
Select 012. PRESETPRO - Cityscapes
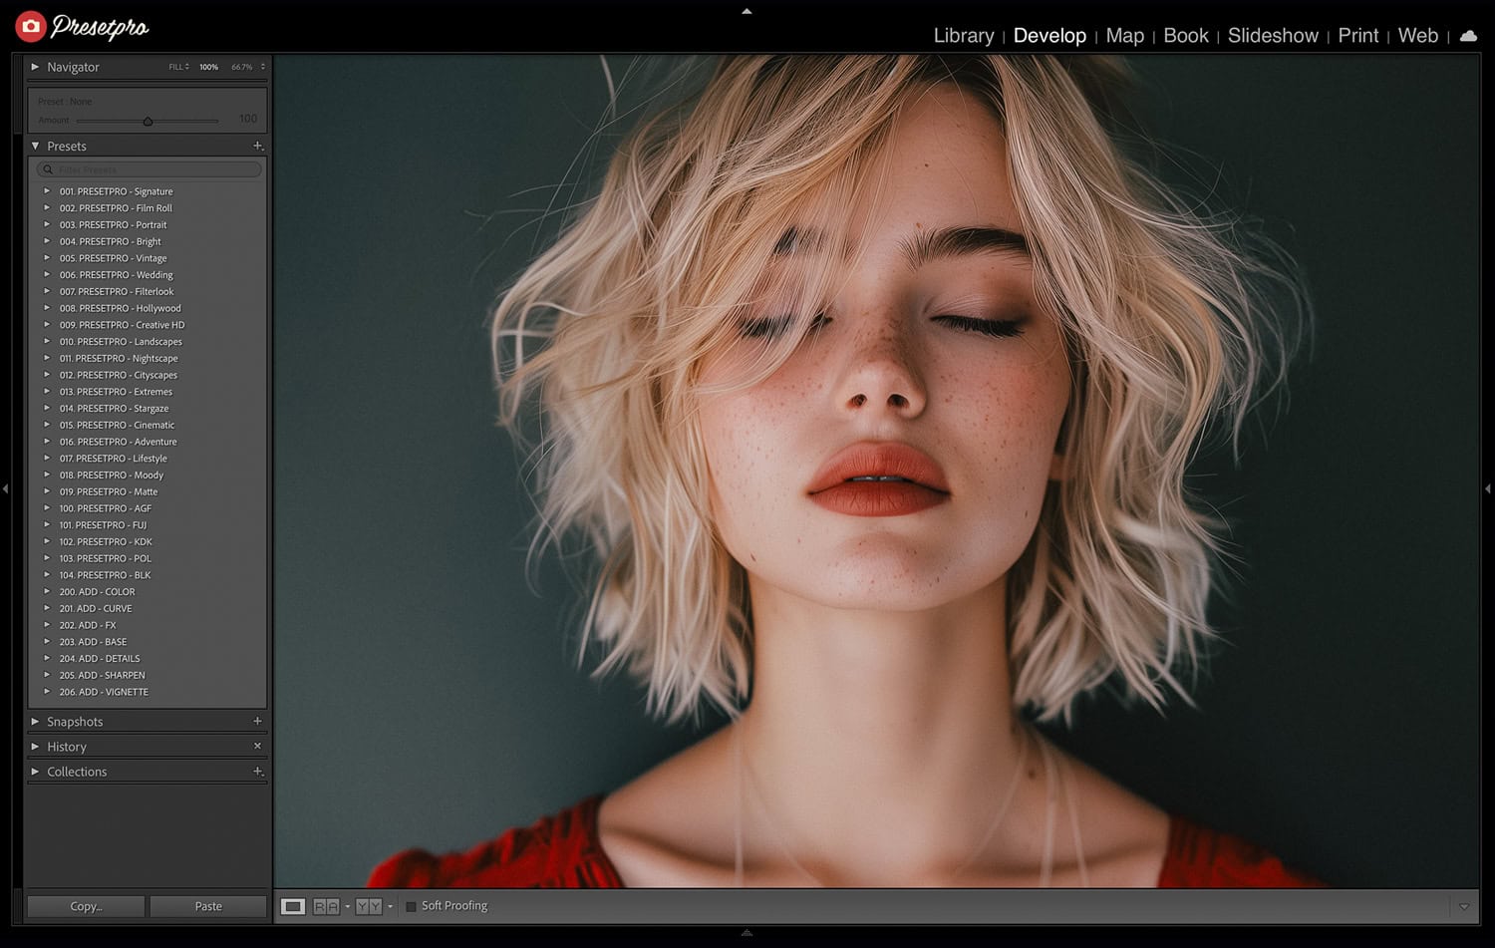(118, 375)
